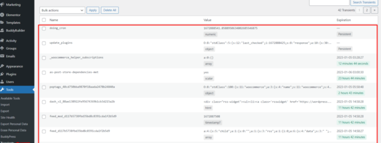The height and width of the screenshot is (143, 381).
Task: Check the as-post-store-dependencies-met row checkbox
Action: (44, 73)
